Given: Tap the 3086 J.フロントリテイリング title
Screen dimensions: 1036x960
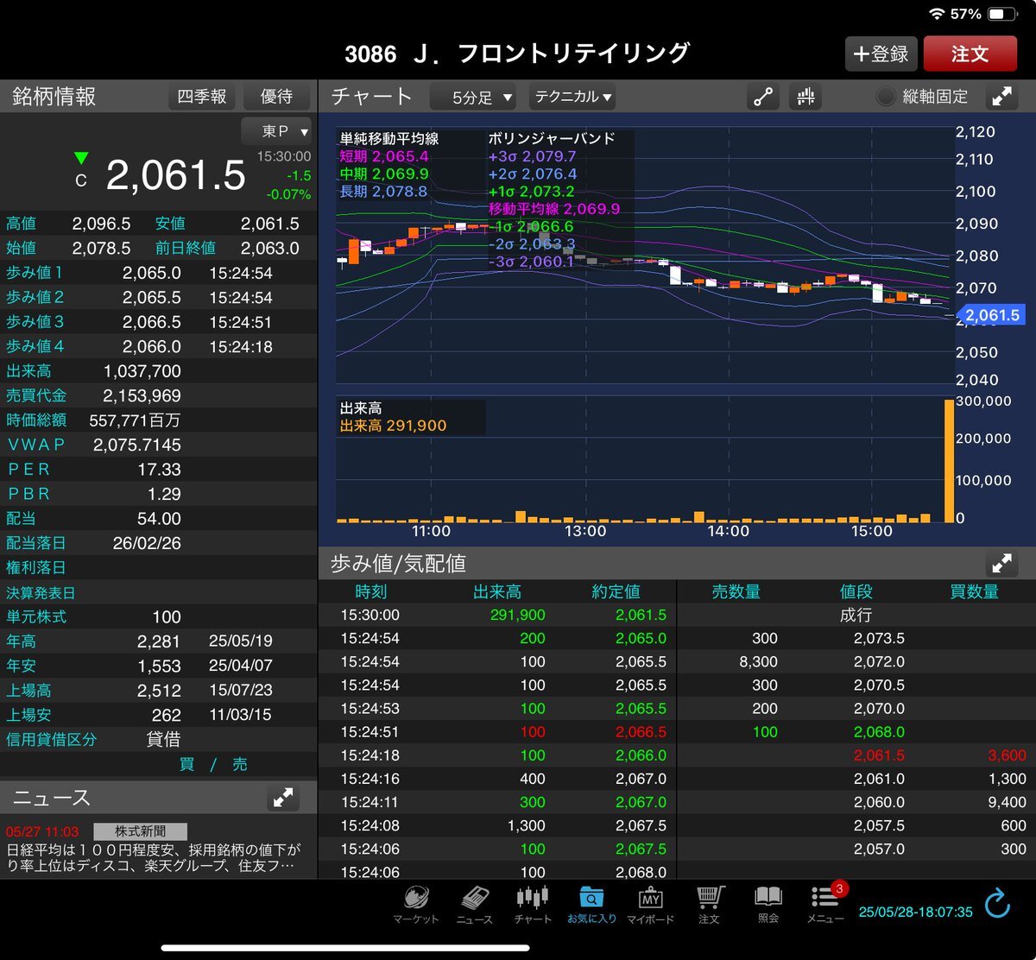Looking at the screenshot, I should [x=517, y=54].
